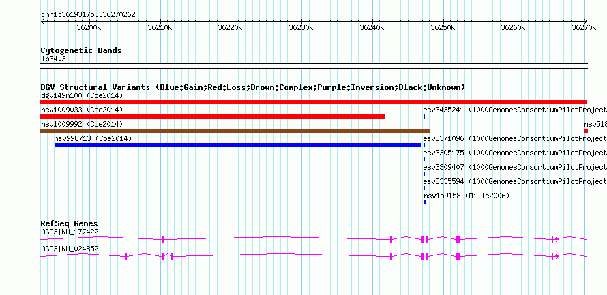Click the small blue esv3435241 variant marker
The image size is (607, 295).
click(x=425, y=117)
